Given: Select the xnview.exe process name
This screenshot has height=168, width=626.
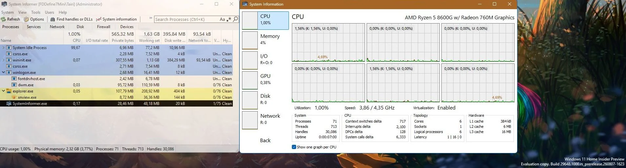Looking at the screenshot, I should coord(27,97).
